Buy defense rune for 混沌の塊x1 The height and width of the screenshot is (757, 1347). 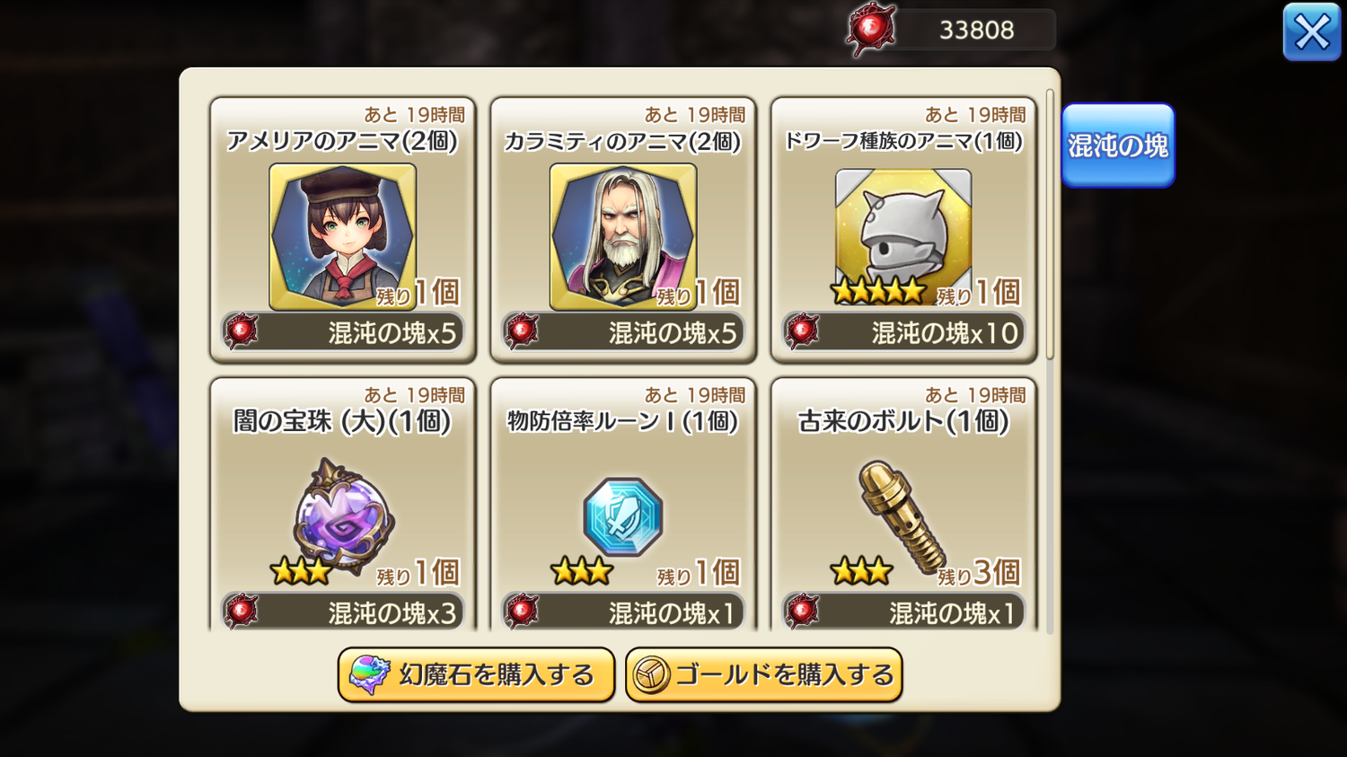tap(623, 612)
